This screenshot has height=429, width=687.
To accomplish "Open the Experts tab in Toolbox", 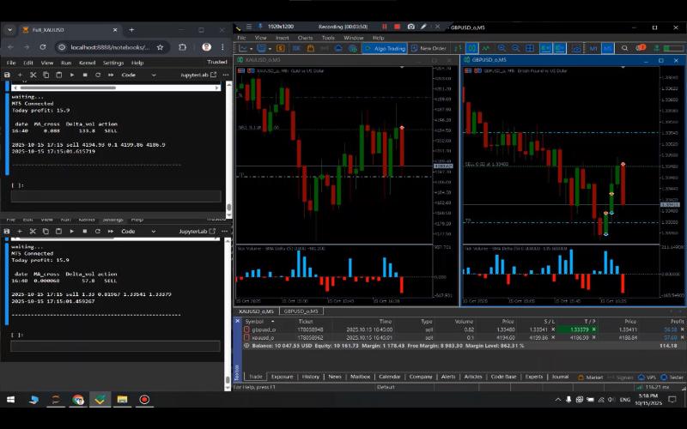I will (x=533, y=377).
